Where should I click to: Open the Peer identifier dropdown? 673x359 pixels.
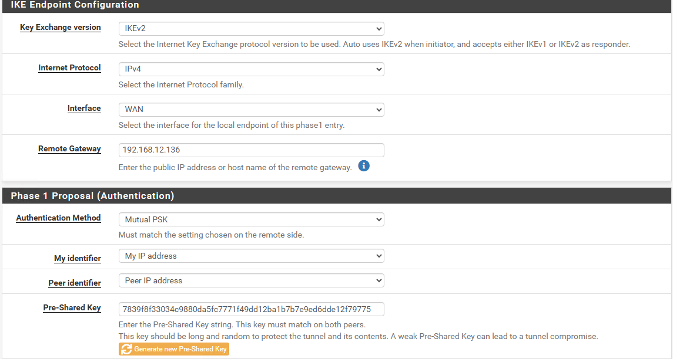pos(251,280)
